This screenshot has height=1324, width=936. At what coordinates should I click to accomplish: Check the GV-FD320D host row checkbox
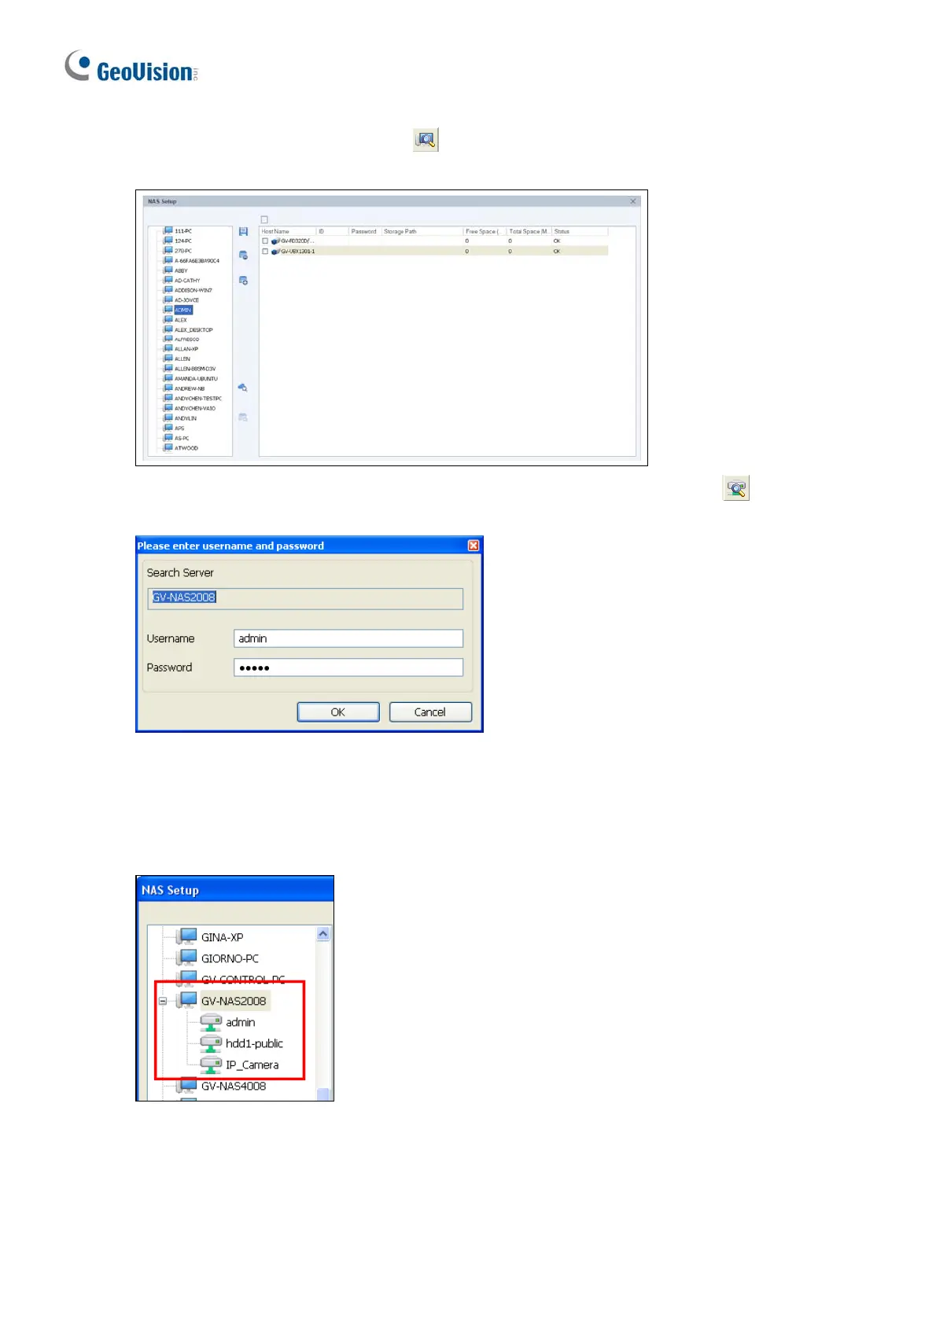(265, 241)
